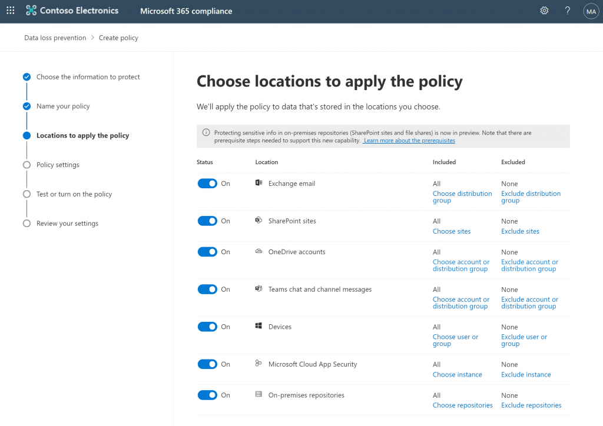This screenshot has width=603, height=426.
Task: Open the help question mark icon
Action: tap(568, 11)
